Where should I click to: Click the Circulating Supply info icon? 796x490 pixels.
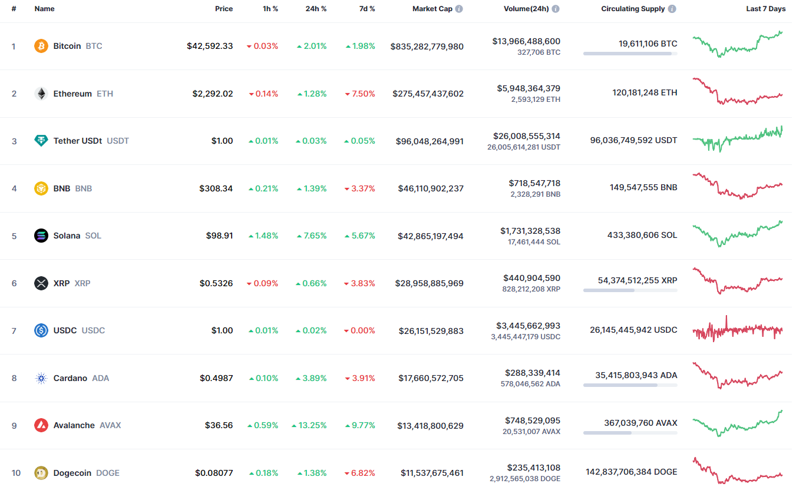(672, 9)
